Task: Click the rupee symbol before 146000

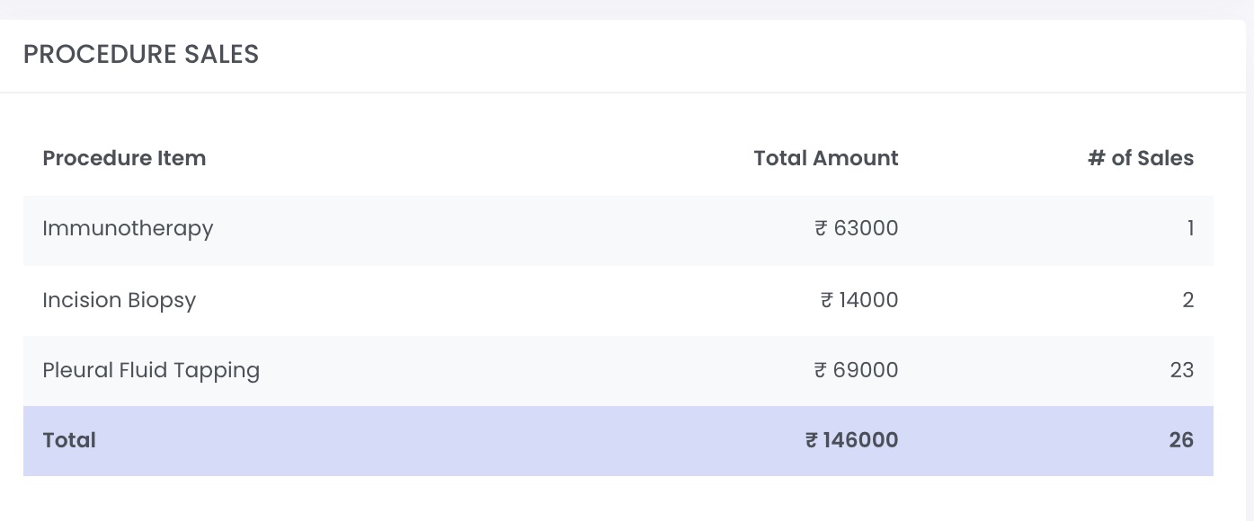Action: (812, 440)
